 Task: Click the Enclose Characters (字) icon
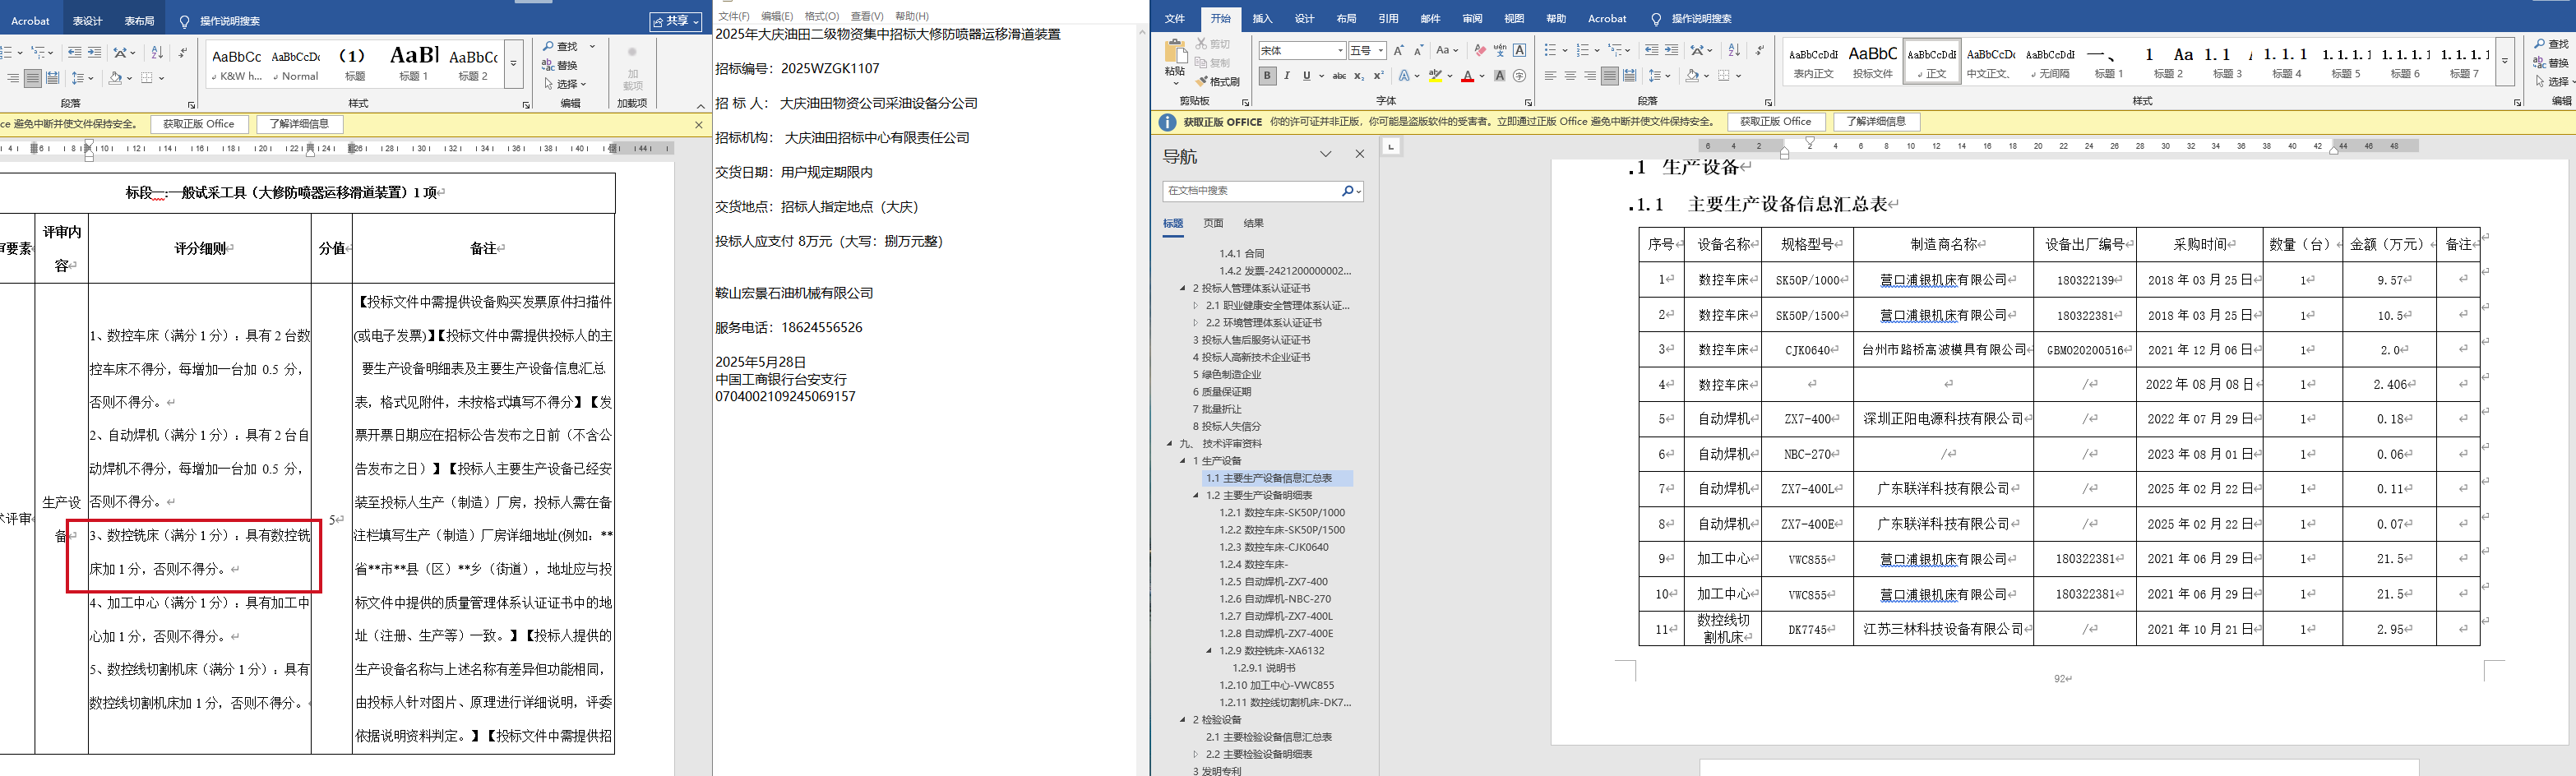point(1520,76)
